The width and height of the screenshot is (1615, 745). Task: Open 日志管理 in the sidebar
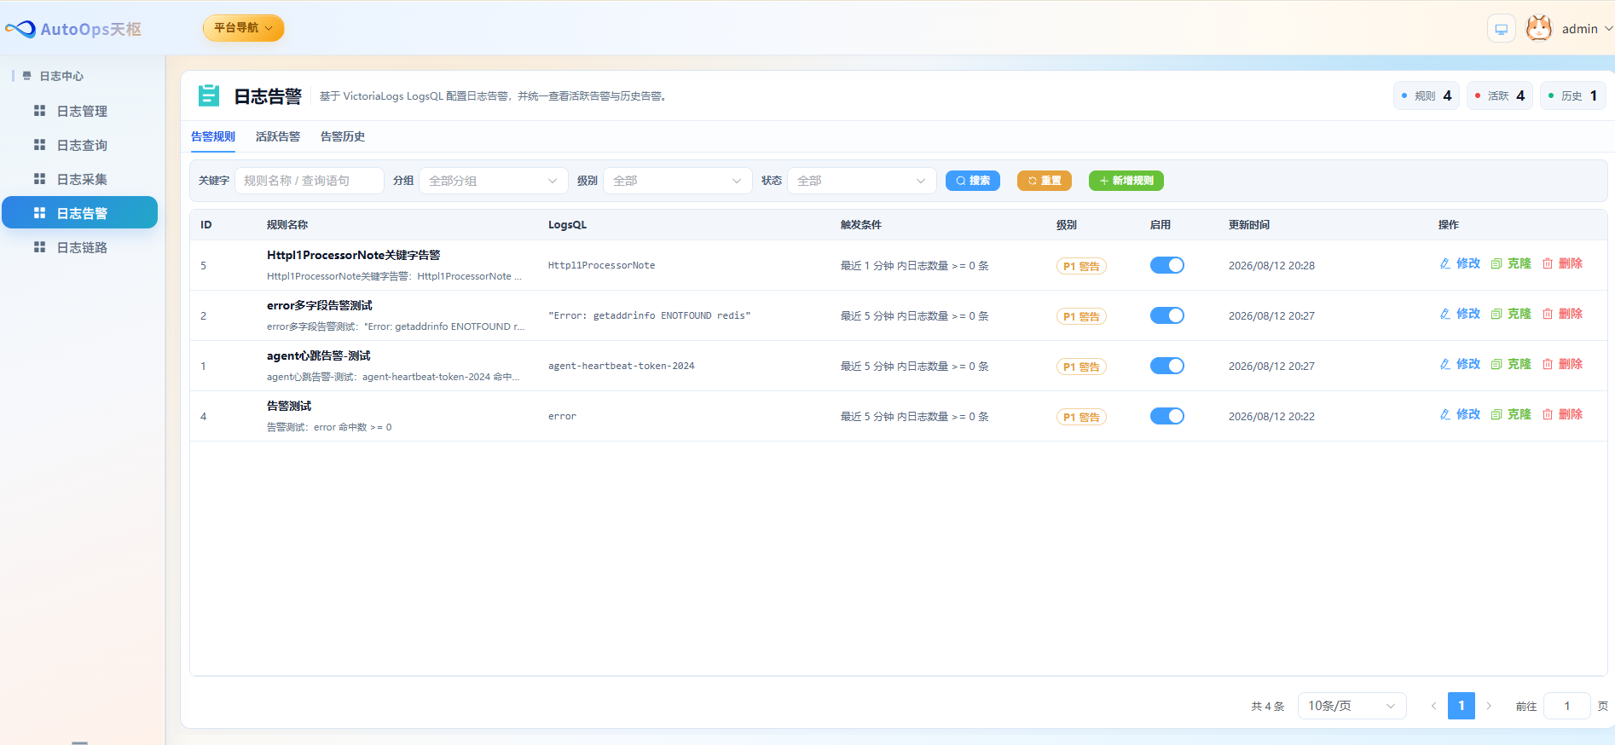click(x=80, y=111)
